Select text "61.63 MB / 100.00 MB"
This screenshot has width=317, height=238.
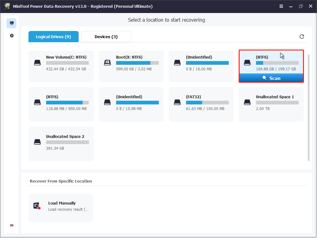tap(205, 109)
